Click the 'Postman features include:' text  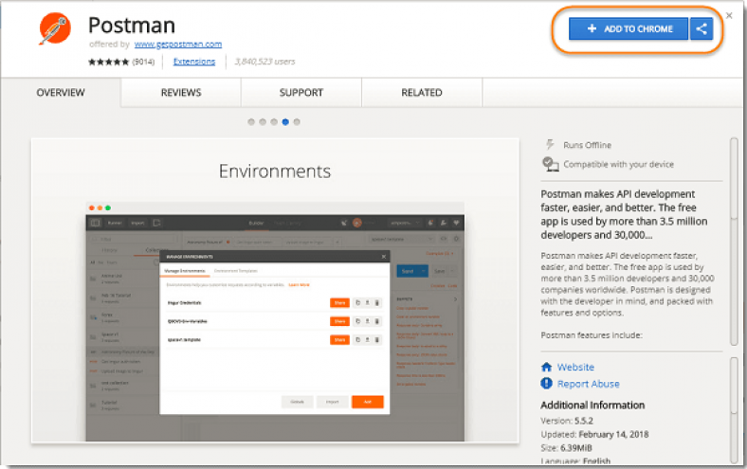point(592,335)
